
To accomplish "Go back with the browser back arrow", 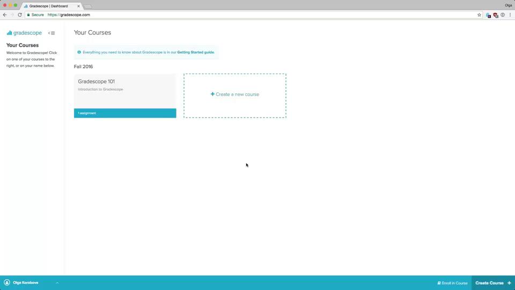I will click(5, 15).
